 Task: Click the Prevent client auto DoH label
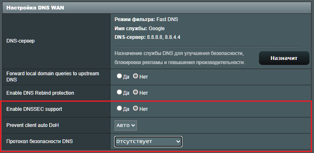pyautogui.click(x=33, y=125)
